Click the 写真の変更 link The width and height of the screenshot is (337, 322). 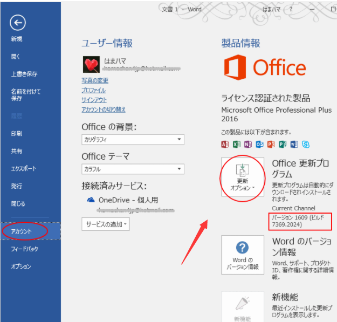pyautogui.click(x=95, y=80)
